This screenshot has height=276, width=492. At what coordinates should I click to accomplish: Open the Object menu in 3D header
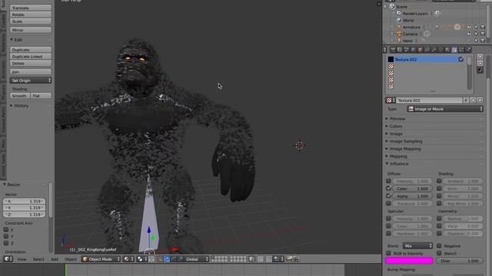point(70,259)
